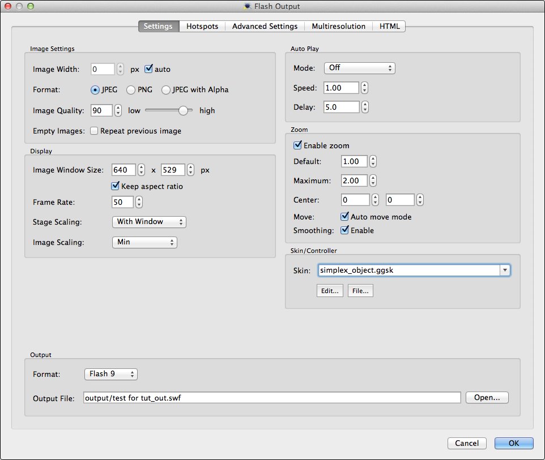Open the Skin dropdown arrow

(504, 270)
